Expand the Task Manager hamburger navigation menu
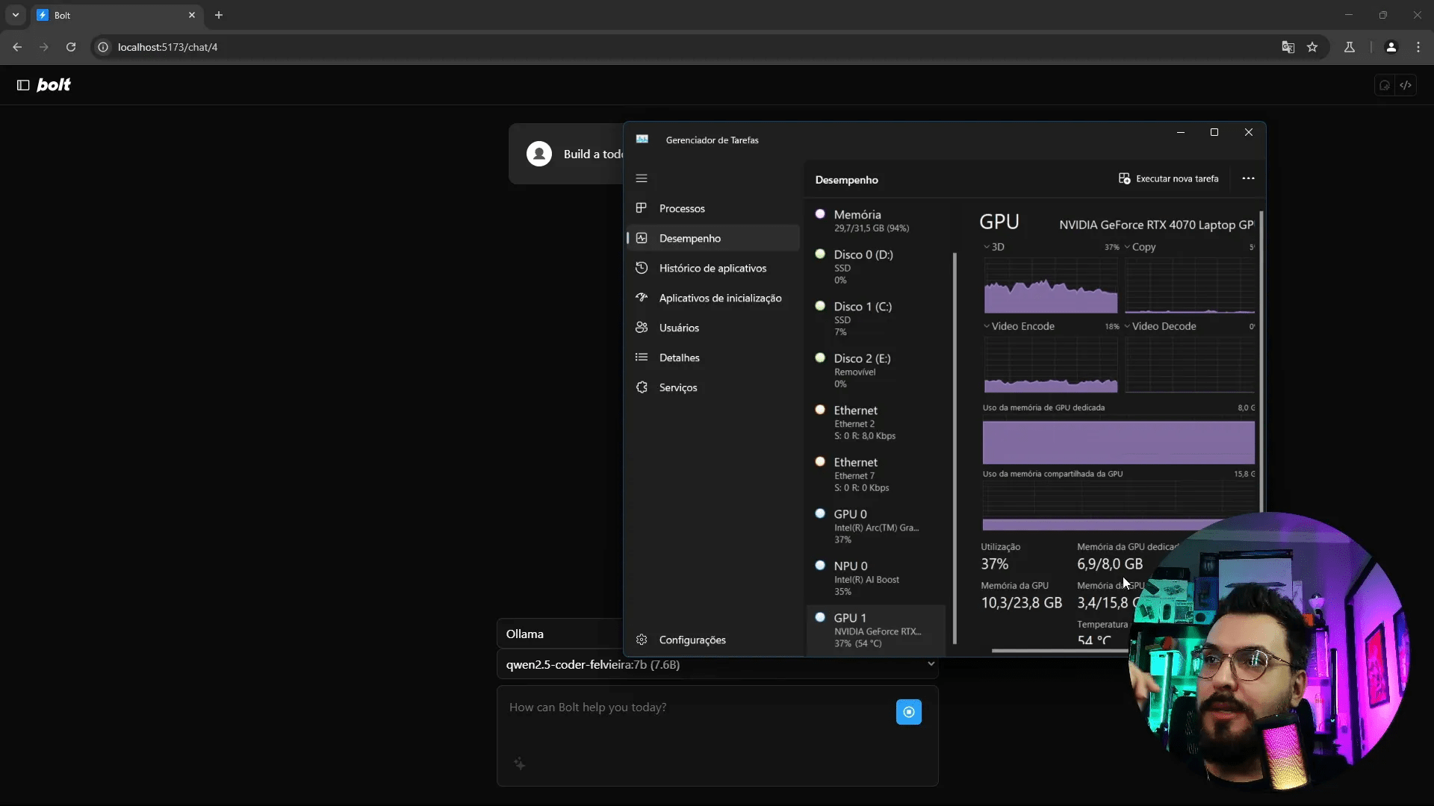 [642, 178]
